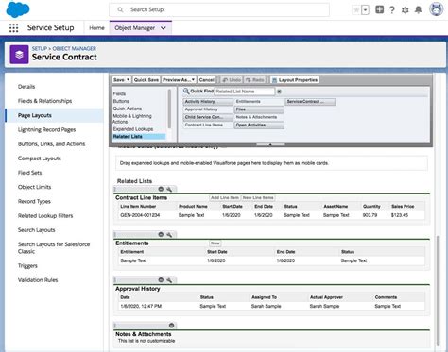Click the favorites star icon
The height and width of the screenshot is (352, 448).
[x=356, y=10]
